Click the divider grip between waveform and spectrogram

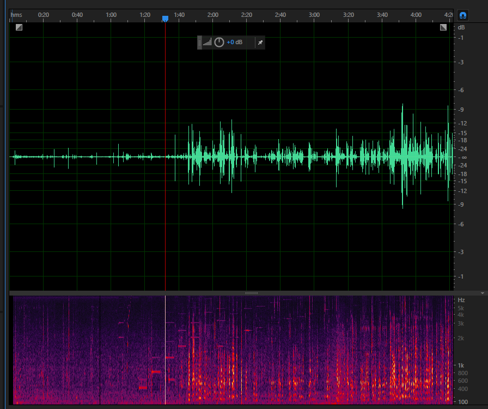(251, 293)
